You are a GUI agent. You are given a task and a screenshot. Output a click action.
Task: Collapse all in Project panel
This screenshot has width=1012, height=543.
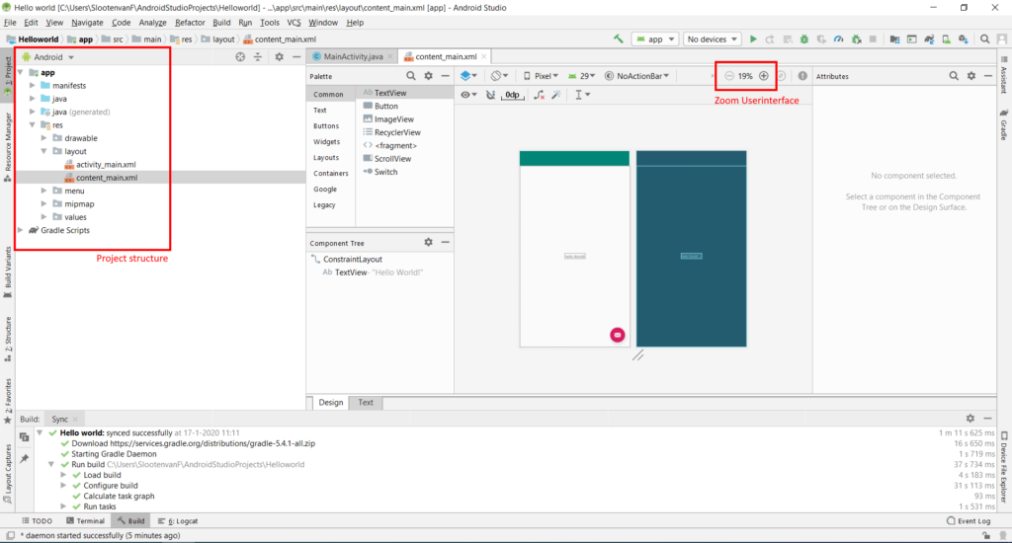(x=258, y=56)
